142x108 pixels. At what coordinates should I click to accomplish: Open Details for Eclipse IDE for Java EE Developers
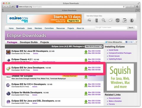(35, 54)
